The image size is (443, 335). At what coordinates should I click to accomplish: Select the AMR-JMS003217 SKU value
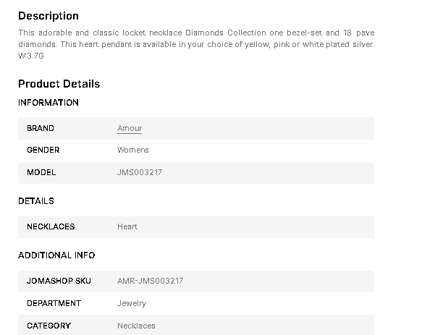[151, 281]
